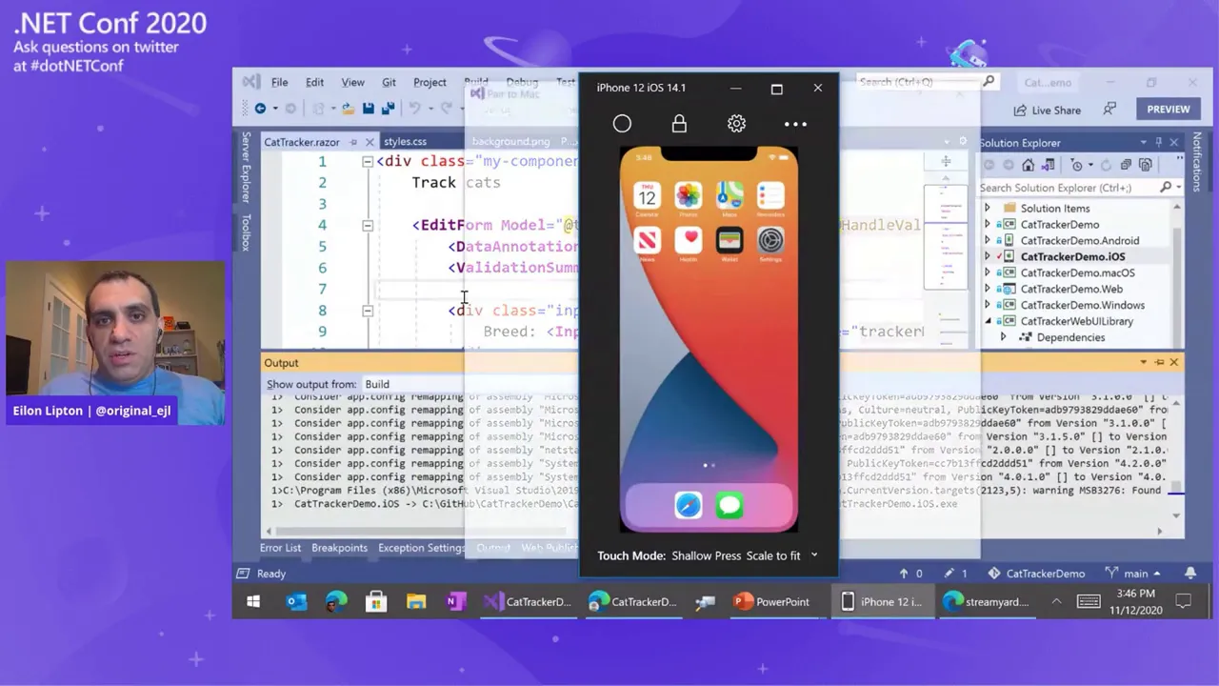Click the simulator lock icon
The height and width of the screenshot is (686, 1219).
tap(679, 124)
